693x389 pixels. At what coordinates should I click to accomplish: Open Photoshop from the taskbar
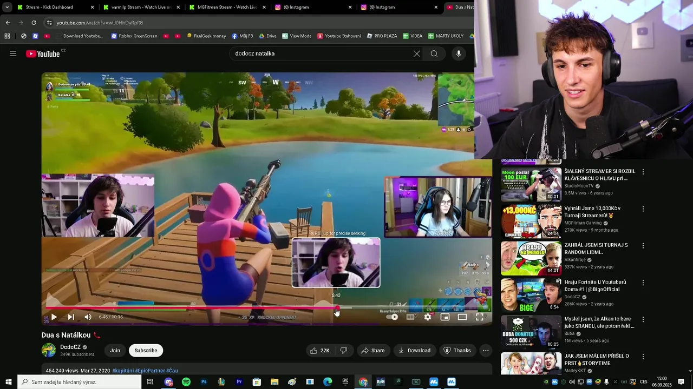204,382
